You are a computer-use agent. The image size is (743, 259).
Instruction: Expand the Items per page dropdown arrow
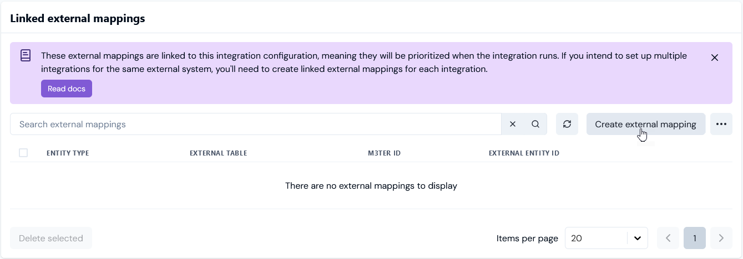[638, 238]
